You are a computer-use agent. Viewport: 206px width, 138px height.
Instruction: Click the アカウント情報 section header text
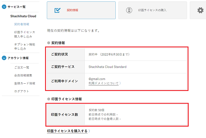[x=18, y=58]
